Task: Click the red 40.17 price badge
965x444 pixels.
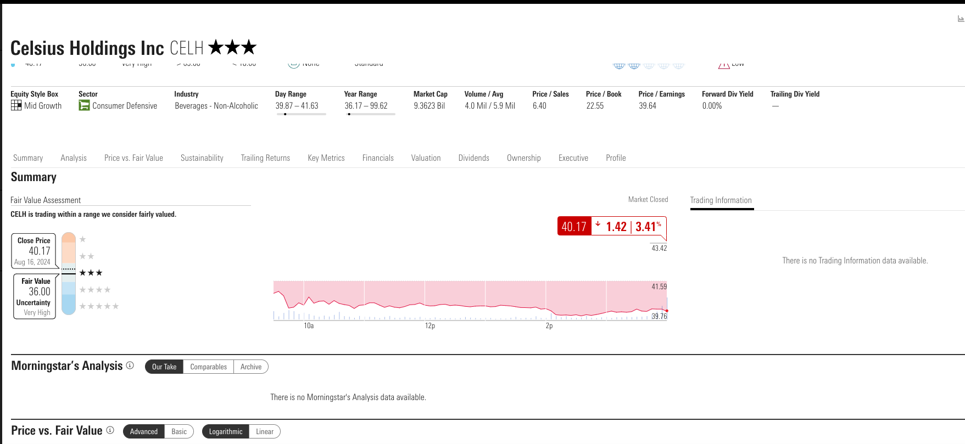Action: point(574,226)
